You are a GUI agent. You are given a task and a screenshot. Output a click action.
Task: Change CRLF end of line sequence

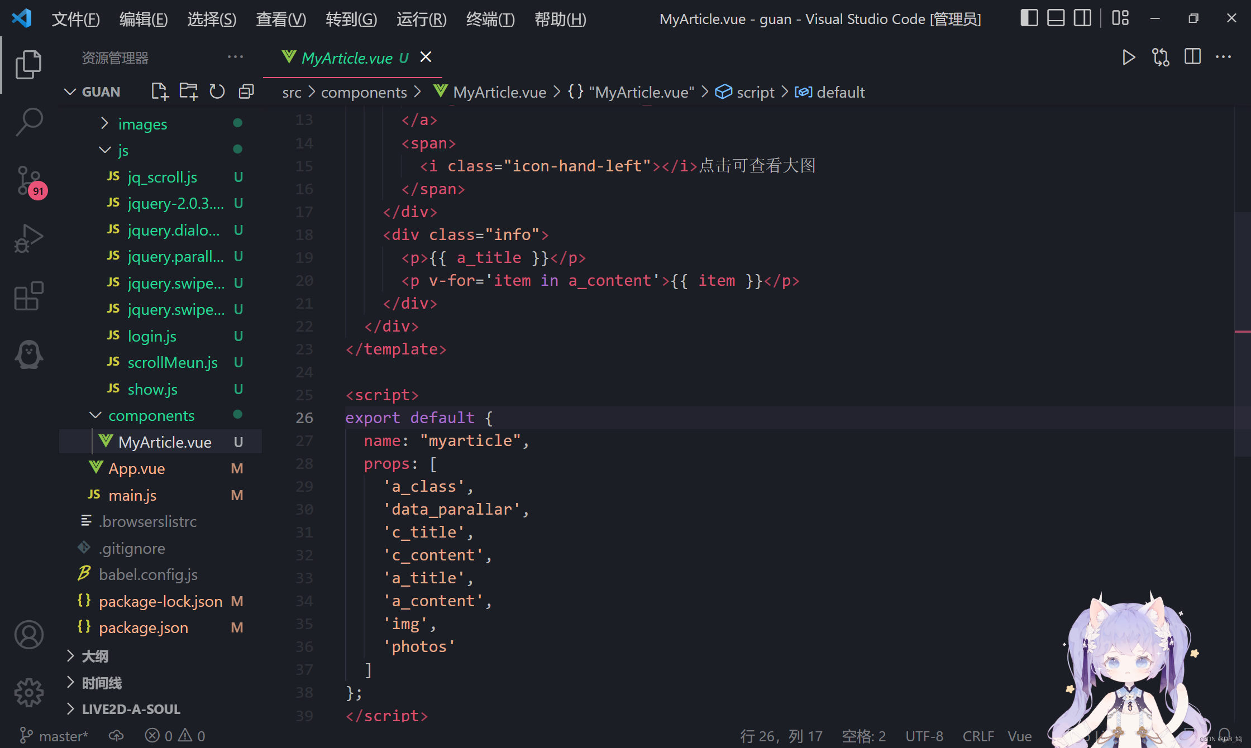coord(978,736)
